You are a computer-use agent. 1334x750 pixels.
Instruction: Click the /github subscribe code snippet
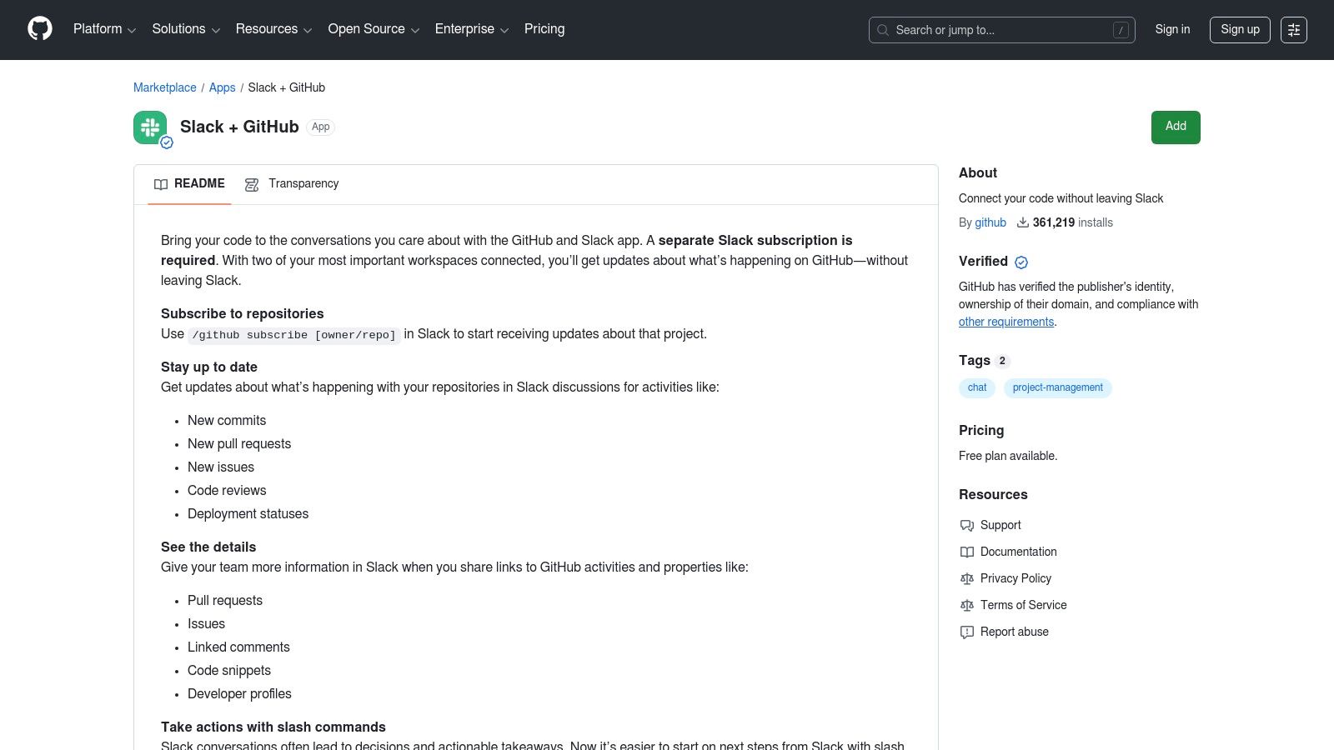click(294, 335)
